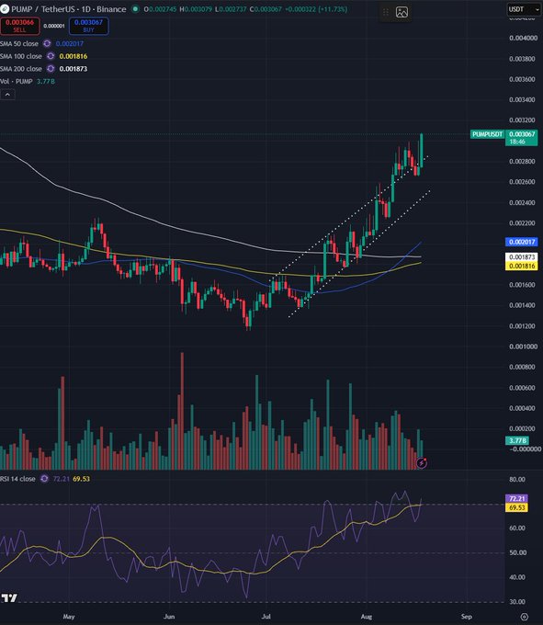Click the change value +0.000322 (+11.73%)
543x625 pixels.
316,9
